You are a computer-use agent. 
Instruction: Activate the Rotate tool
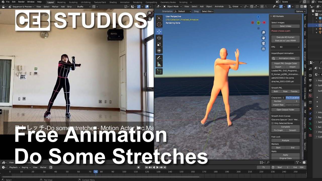point(159,38)
